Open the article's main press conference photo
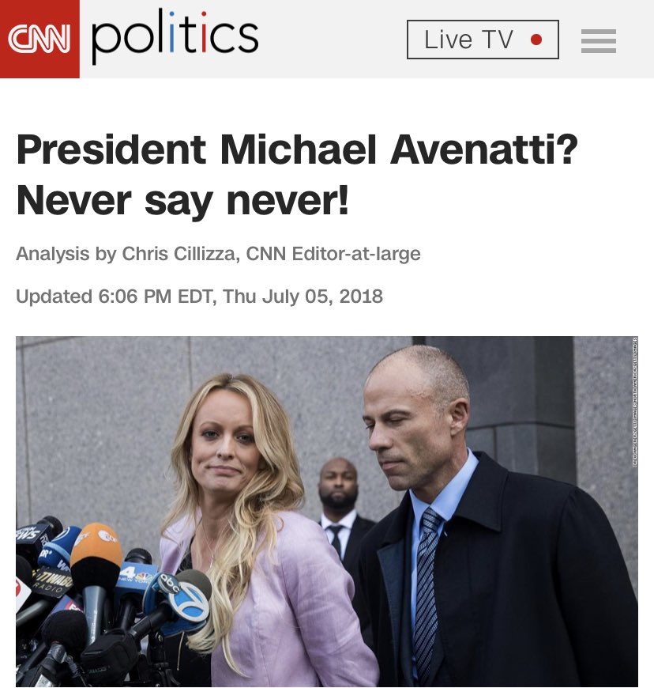The width and height of the screenshot is (654, 688). pyautogui.click(x=327, y=512)
